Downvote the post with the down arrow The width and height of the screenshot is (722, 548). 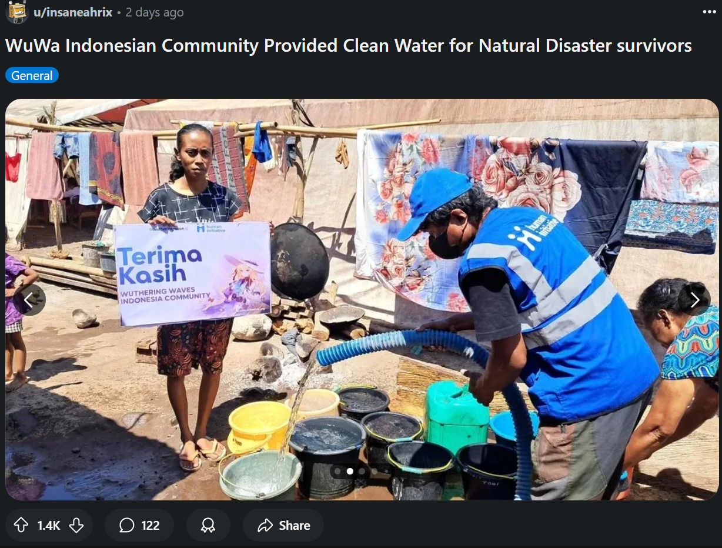click(x=76, y=525)
